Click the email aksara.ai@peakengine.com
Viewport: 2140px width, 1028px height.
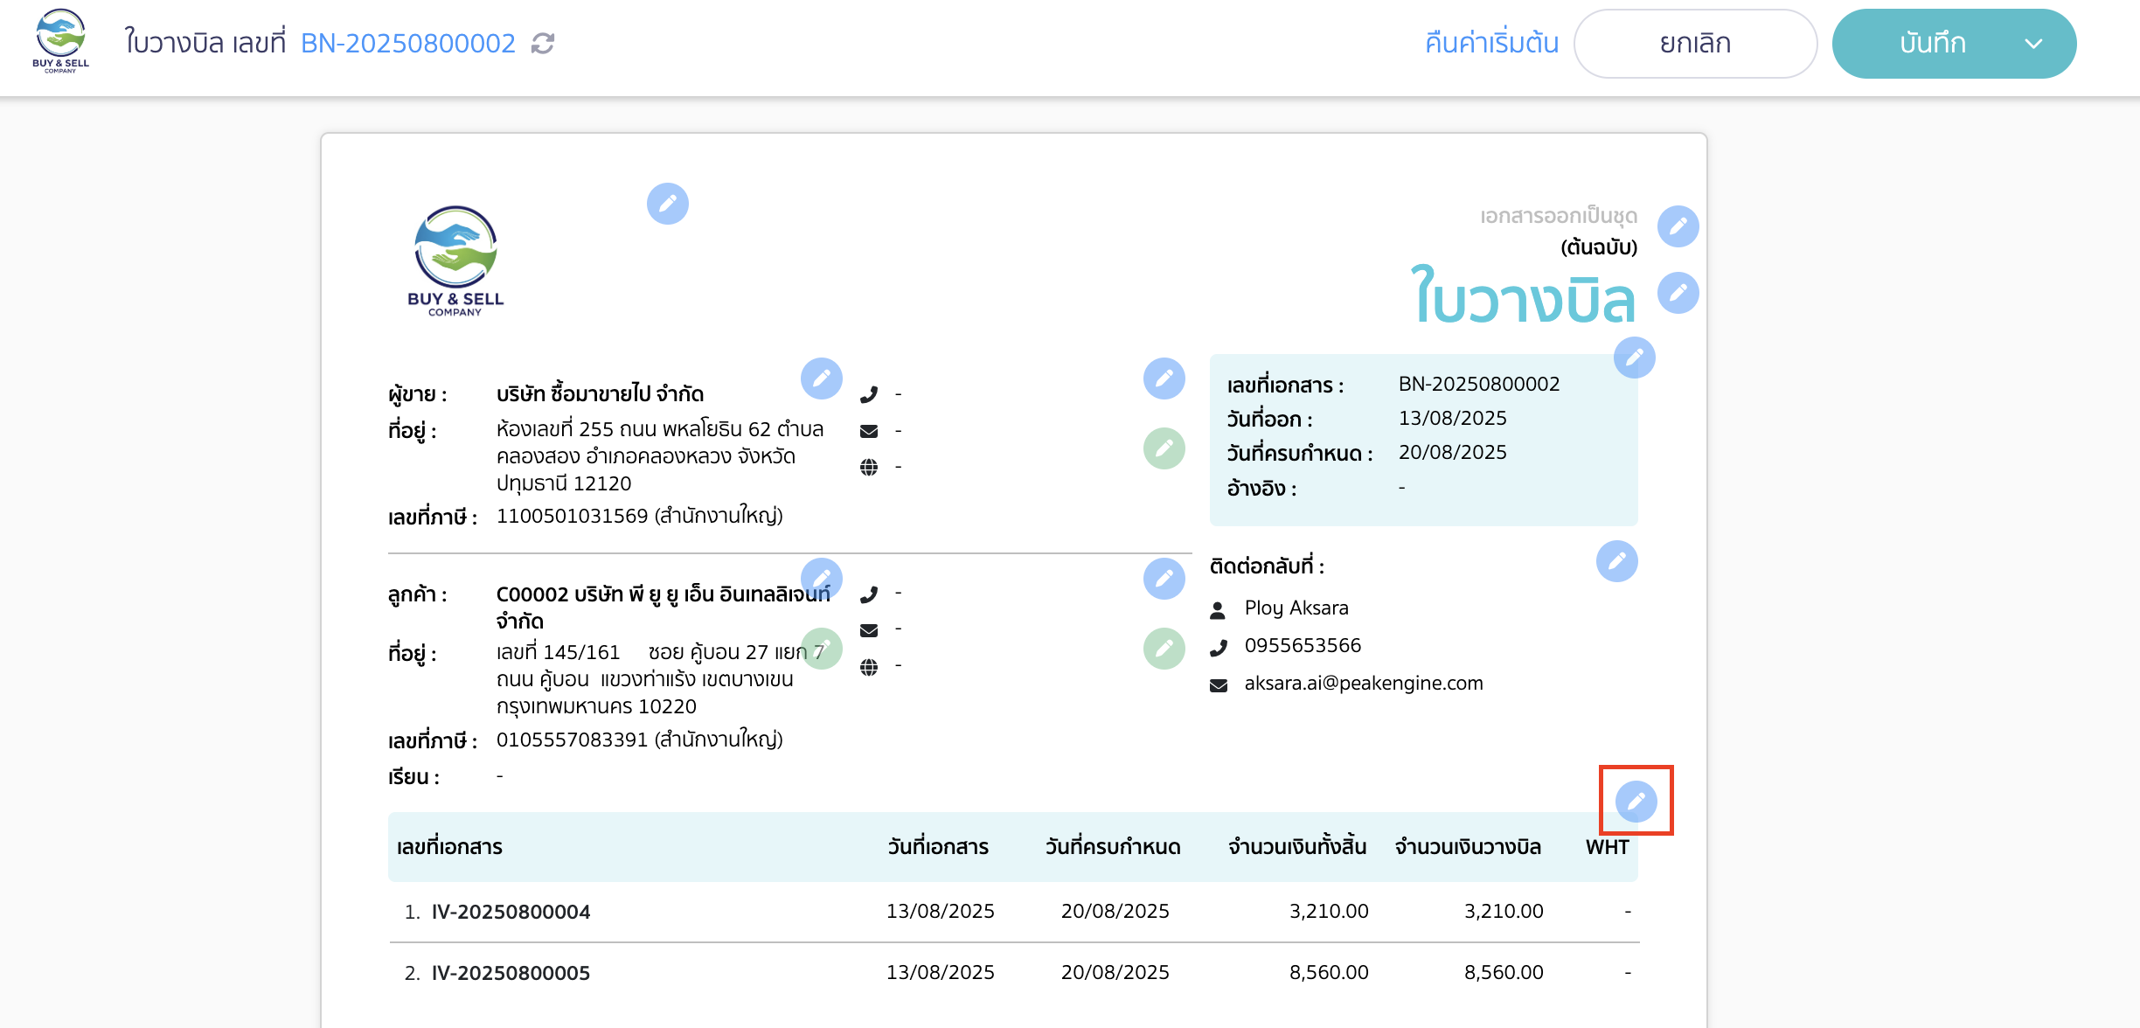click(1364, 683)
